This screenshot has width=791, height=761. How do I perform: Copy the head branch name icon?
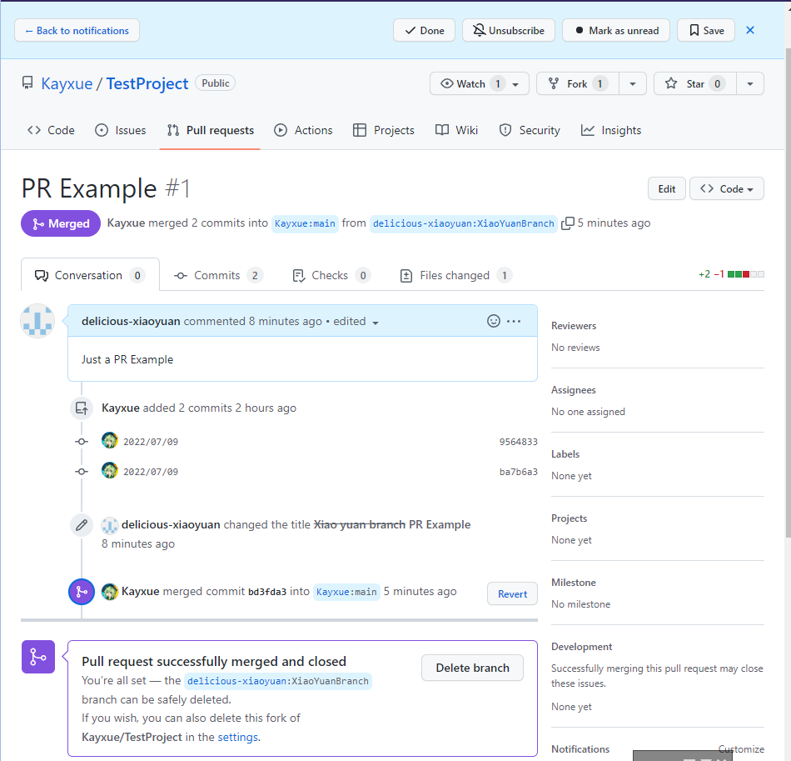point(568,223)
